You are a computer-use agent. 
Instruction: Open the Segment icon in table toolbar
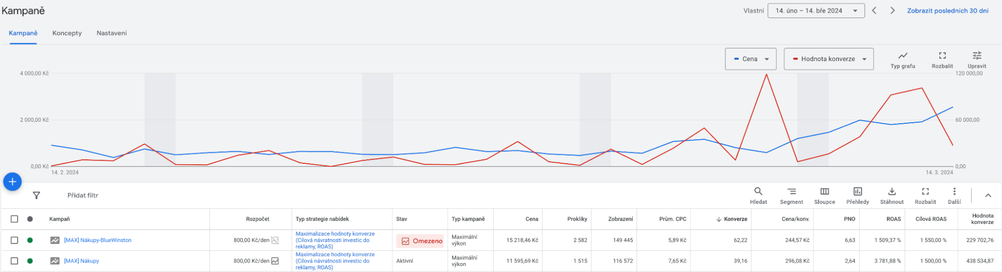791,191
